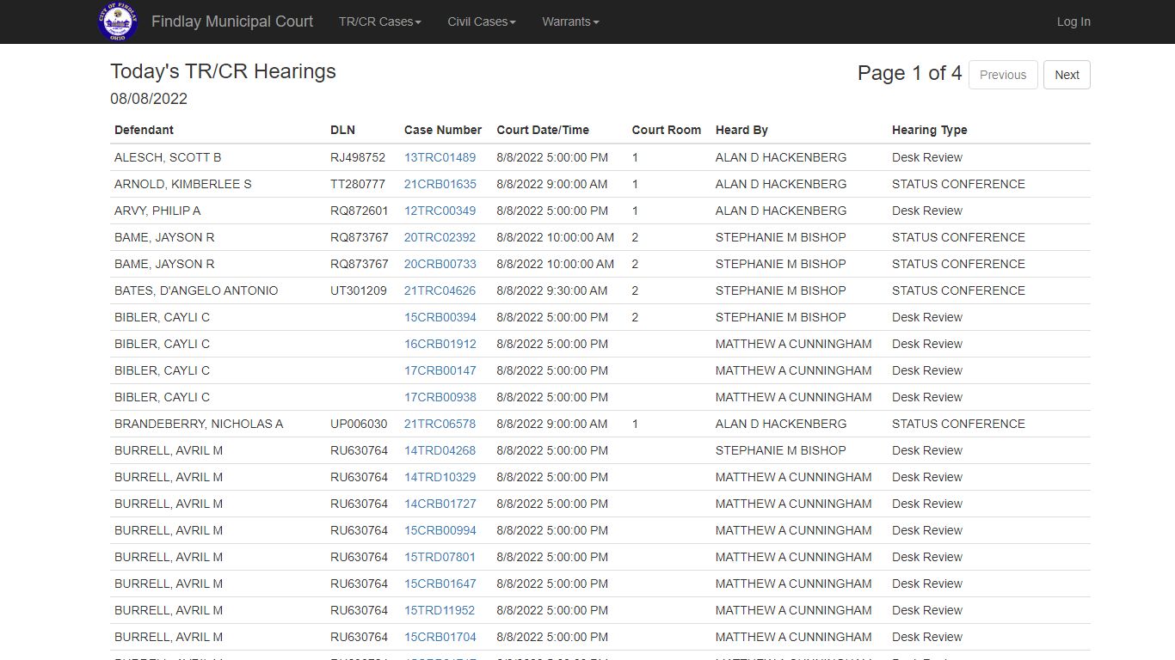Image resolution: width=1175 pixels, height=660 pixels.
Task: Open case number 16CRB01912
Action: click(440, 344)
